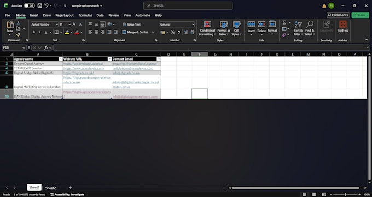Screen dimensions: 372x197
Task: Click the Paste clipboard icon
Action: click(x=10, y=25)
